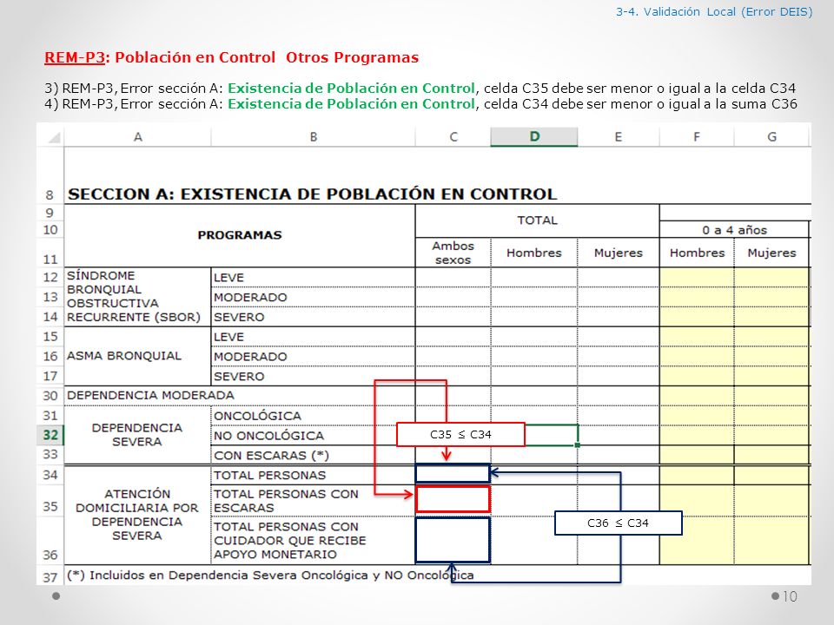Image resolution: width=834 pixels, height=625 pixels.
Task: Click the 'SECCION A: EXISTENCIA DE POBLACIÓN EN CONTROL' title cell
Action: 312,194
